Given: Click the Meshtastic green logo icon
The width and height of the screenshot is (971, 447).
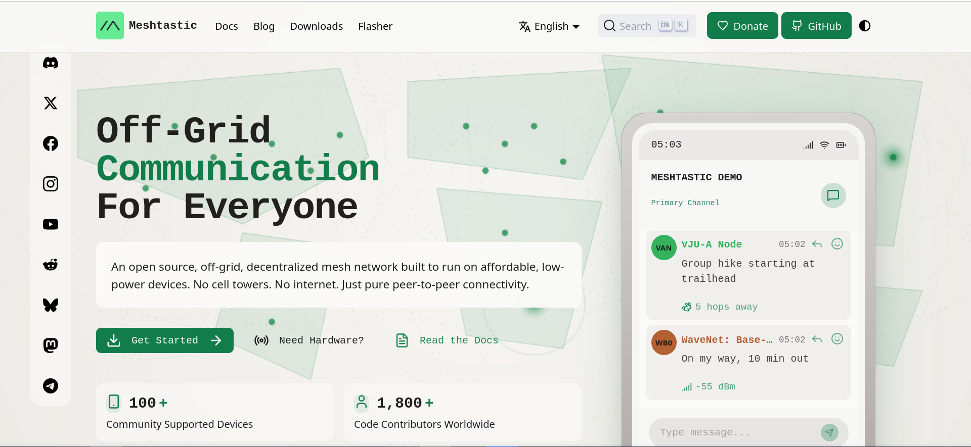Looking at the screenshot, I should (x=110, y=26).
